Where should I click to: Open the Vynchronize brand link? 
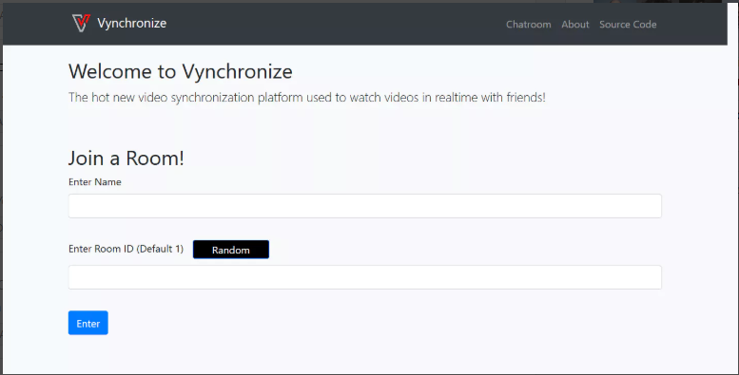tap(131, 23)
